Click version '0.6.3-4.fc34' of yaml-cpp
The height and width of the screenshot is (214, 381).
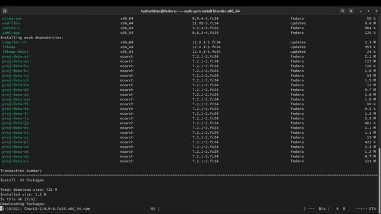click(x=205, y=33)
